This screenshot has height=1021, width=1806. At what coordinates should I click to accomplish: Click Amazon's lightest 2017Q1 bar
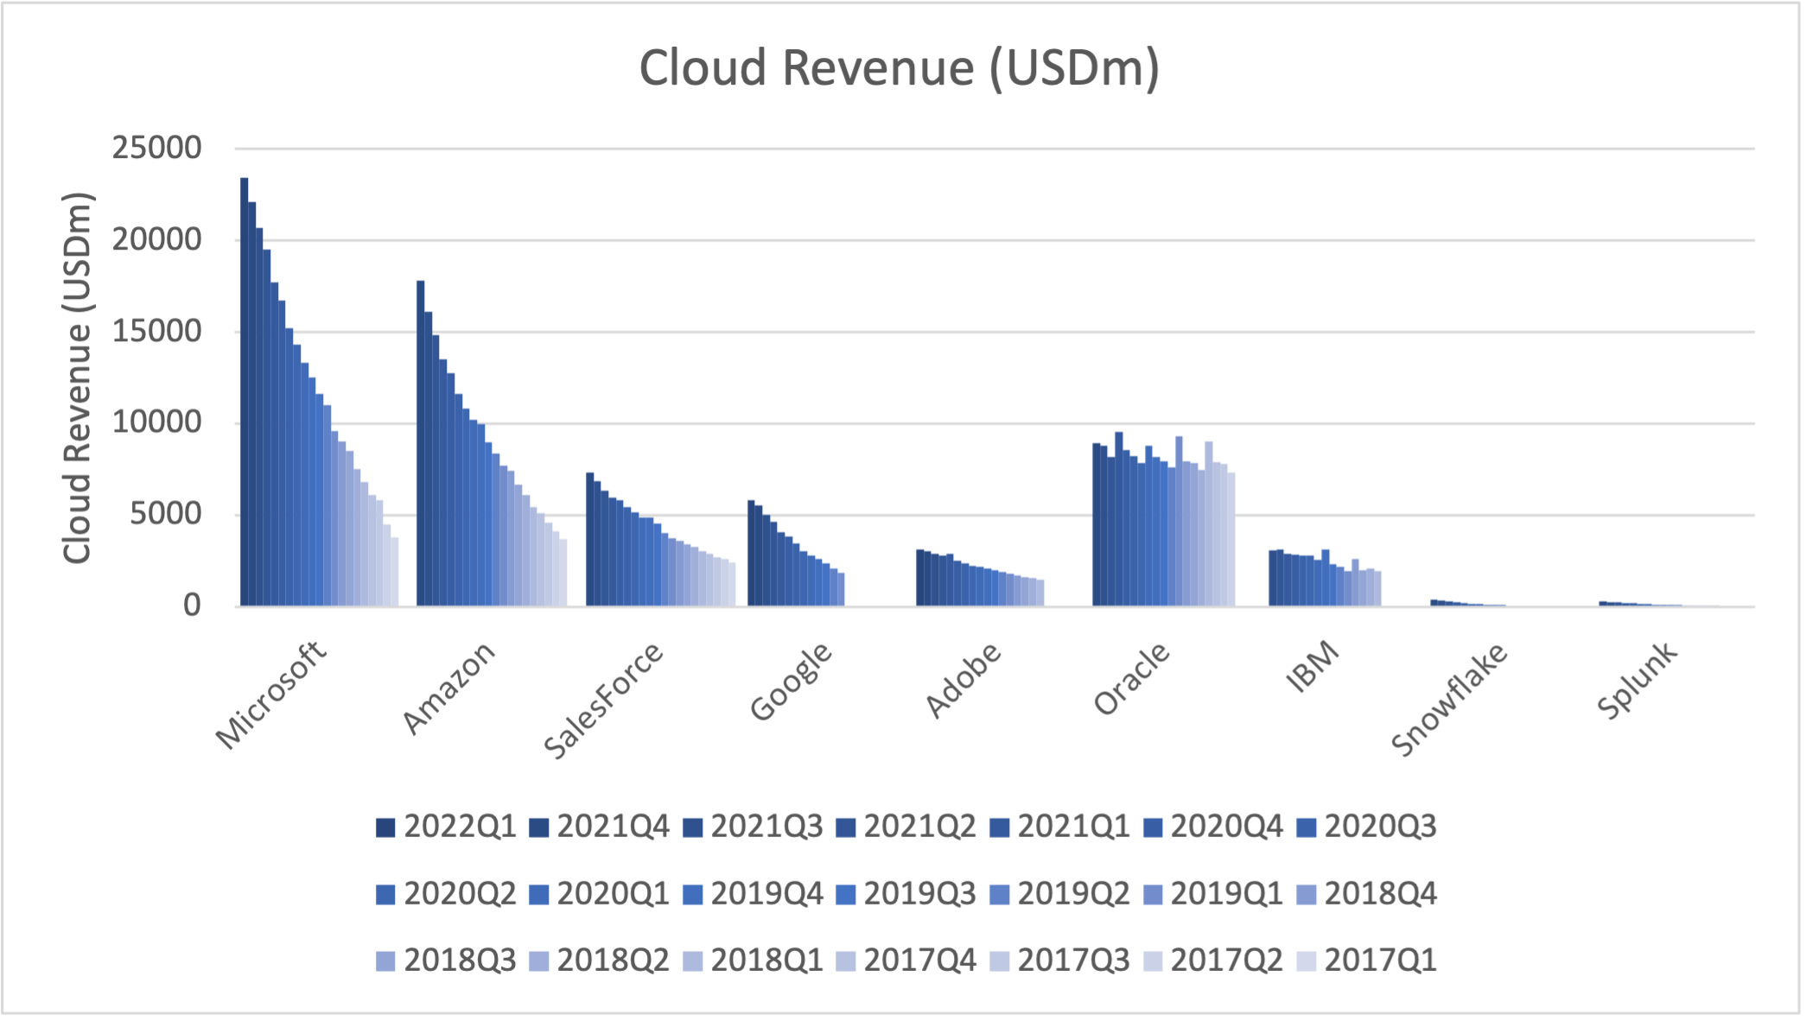tap(563, 573)
